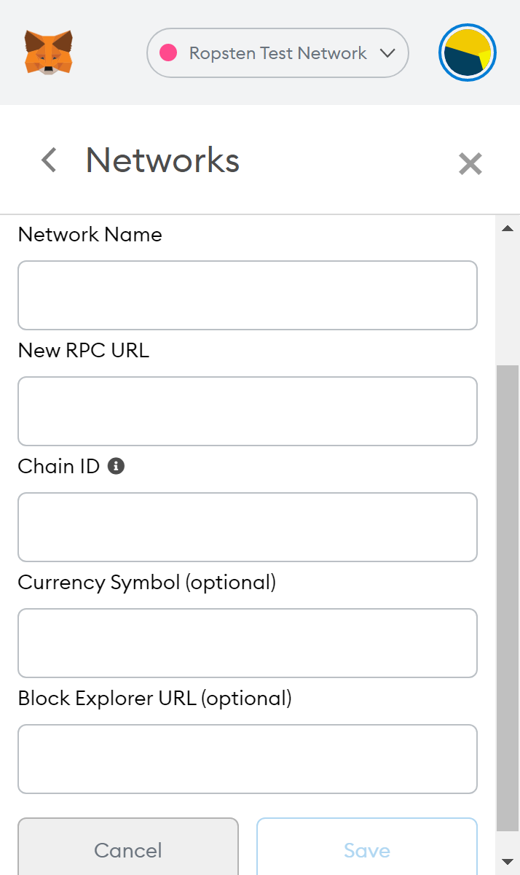Focus the Network Name field

coord(248,295)
